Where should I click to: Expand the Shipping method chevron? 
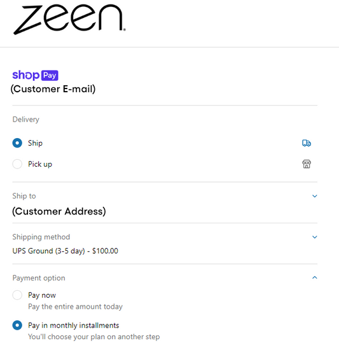[x=315, y=237]
